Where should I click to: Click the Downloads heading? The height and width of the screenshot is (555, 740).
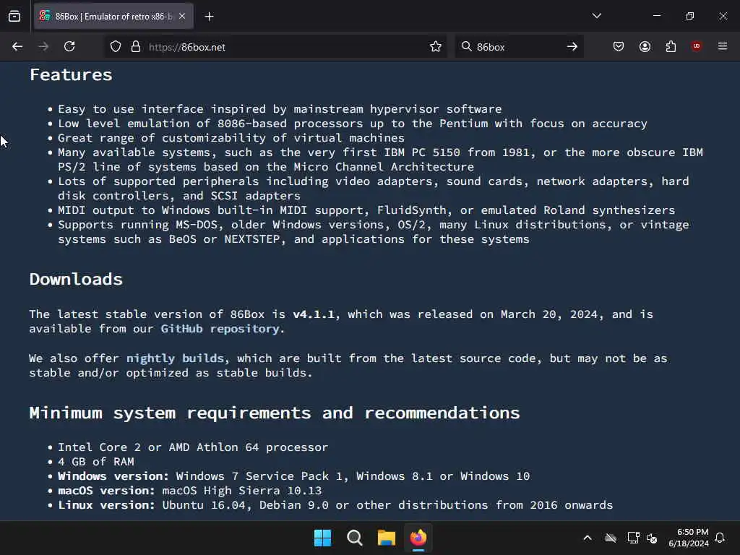pyautogui.click(x=76, y=280)
